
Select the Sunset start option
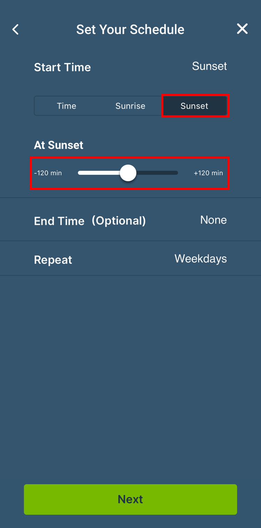pyautogui.click(x=194, y=106)
